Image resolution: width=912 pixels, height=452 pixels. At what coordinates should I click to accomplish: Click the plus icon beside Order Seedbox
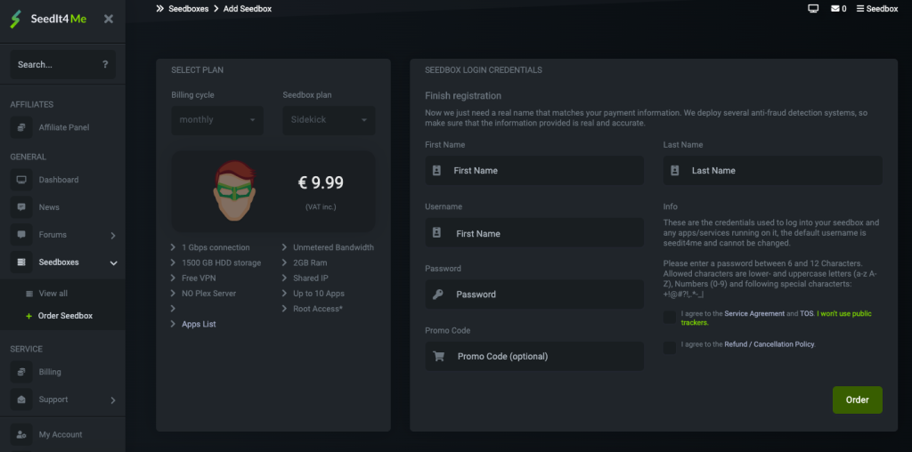29,316
